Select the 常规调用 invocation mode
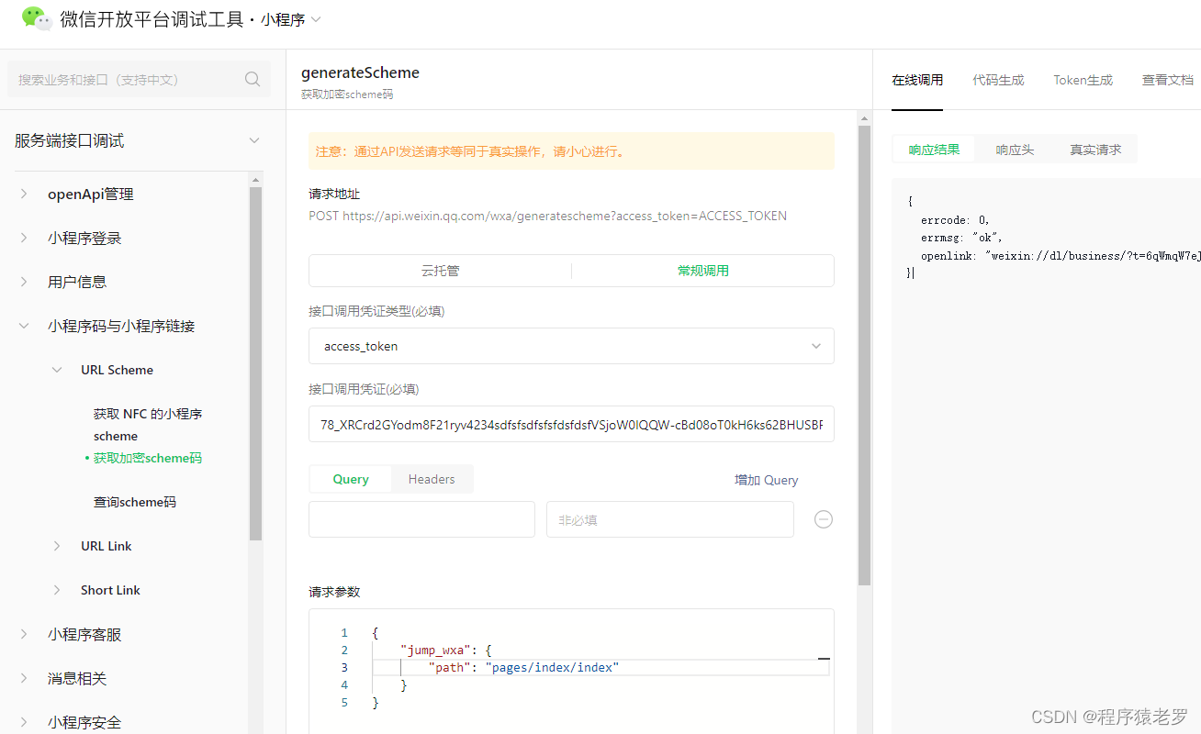Image resolution: width=1201 pixels, height=734 pixels. 702,270
